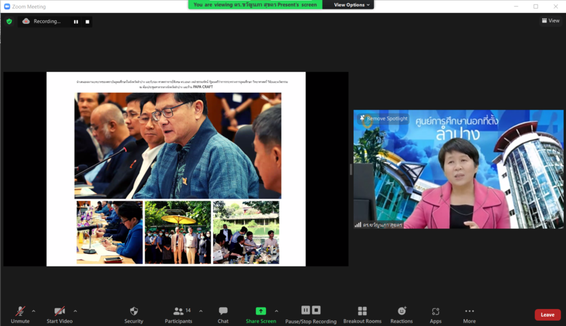Open Breakout Rooms

point(362,312)
